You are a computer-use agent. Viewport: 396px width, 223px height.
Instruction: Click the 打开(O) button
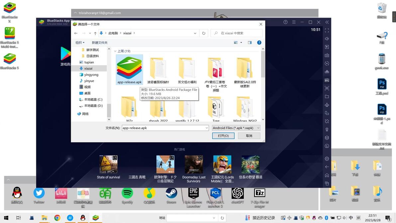[223, 136]
